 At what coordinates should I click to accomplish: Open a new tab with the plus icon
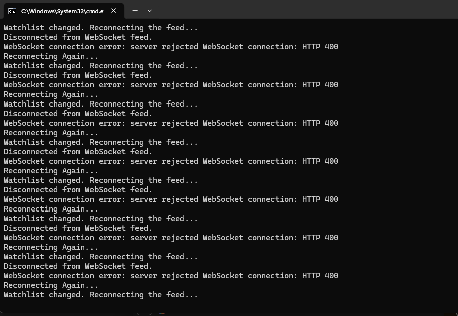click(x=135, y=10)
